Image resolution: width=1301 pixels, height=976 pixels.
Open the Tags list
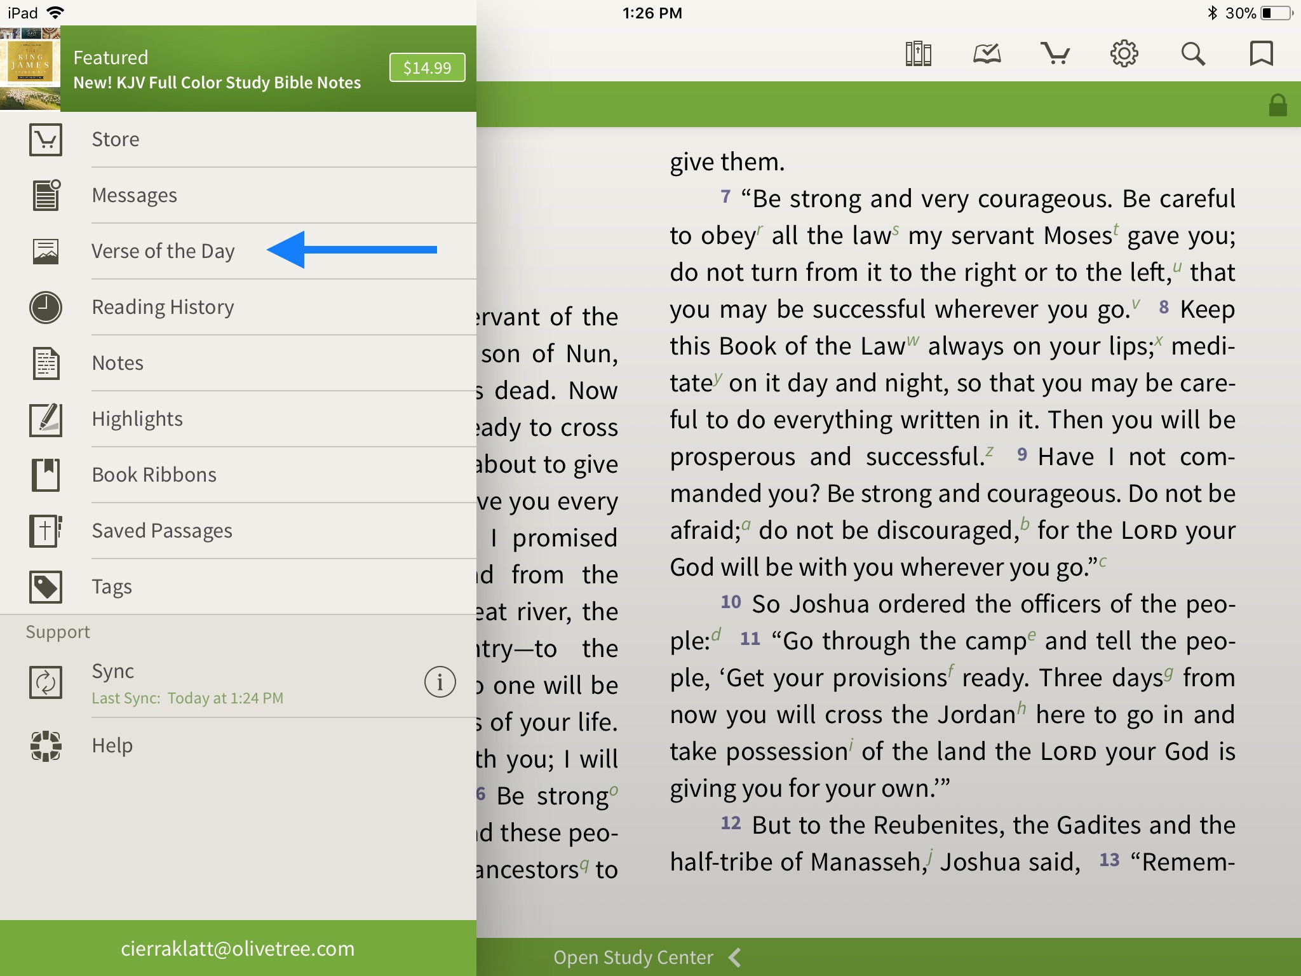click(238, 587)
